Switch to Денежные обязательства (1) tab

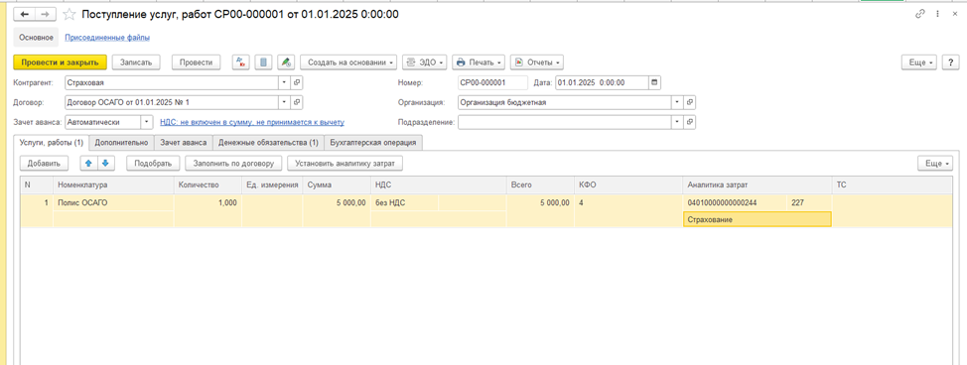(x=268, y=143)
